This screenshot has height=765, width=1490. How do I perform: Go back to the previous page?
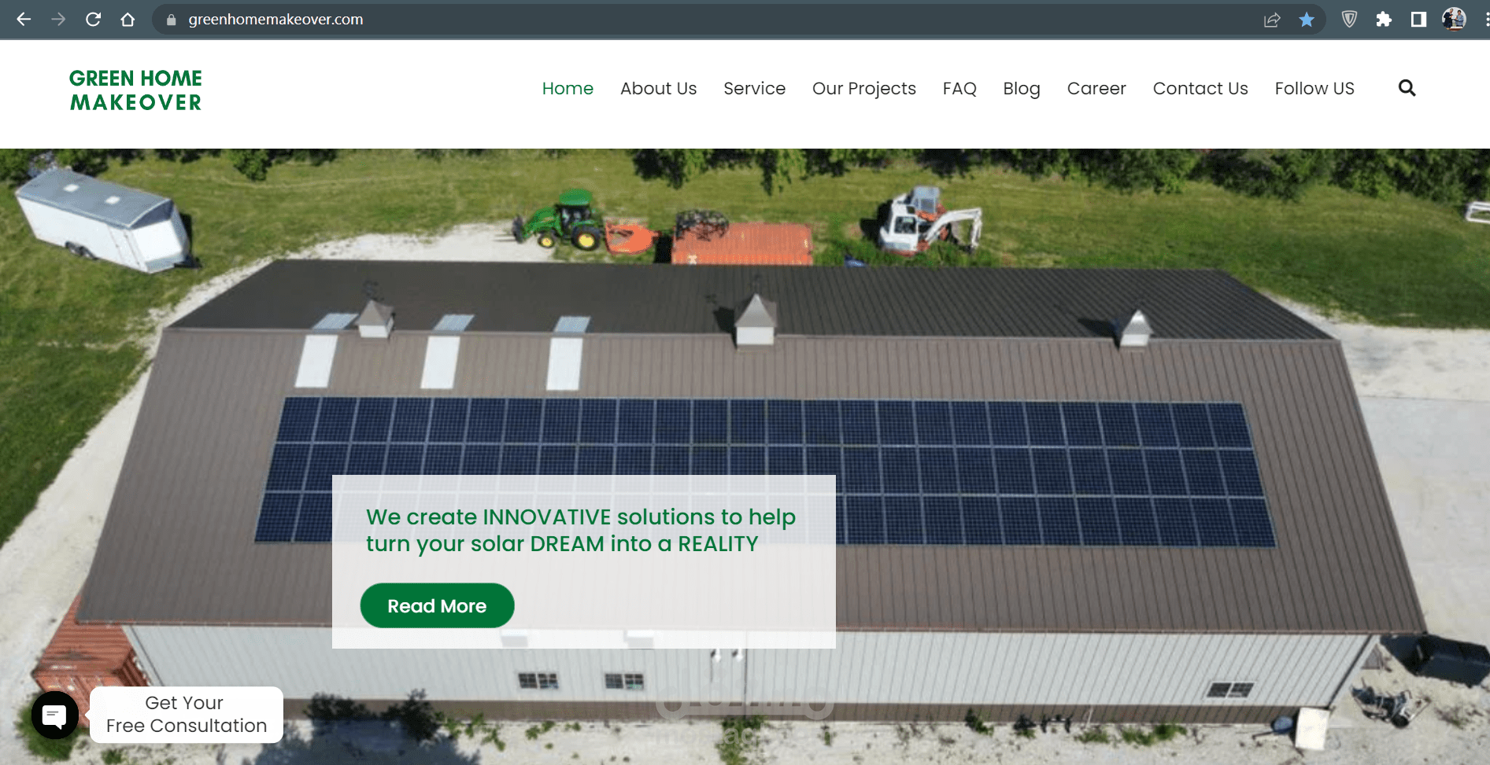click(24, 20)
